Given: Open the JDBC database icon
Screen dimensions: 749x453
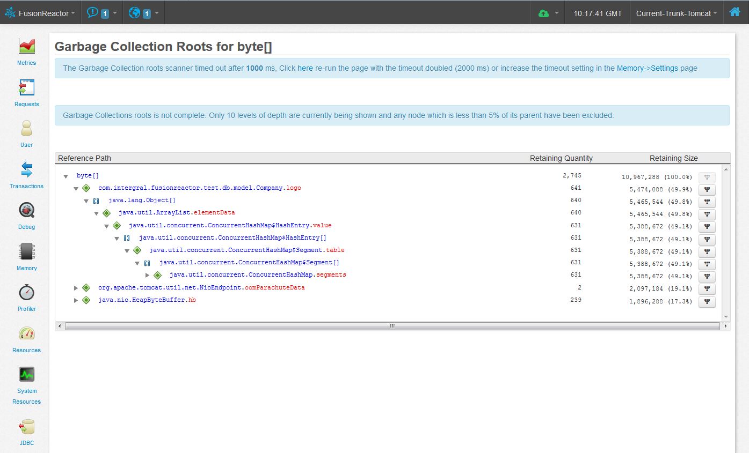Looking at the screenshot, I should click(26, 427).
